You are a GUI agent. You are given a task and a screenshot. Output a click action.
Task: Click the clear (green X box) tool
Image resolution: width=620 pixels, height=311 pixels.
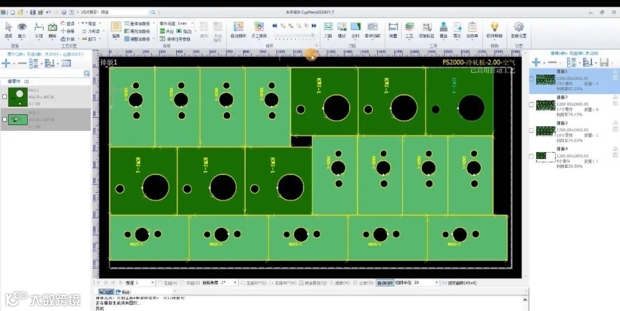52,30
